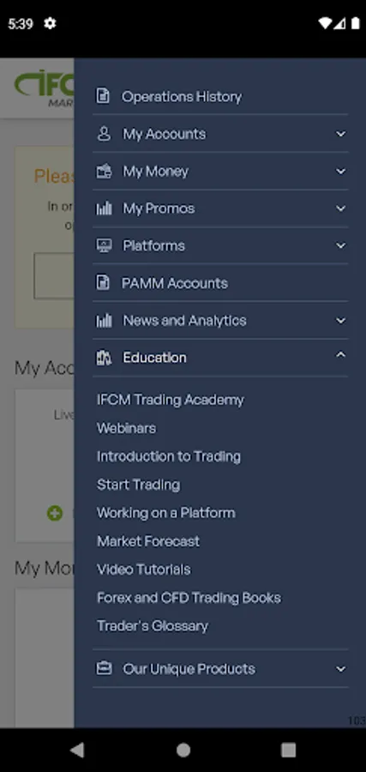Tap the PAMM Accounts document icon

pyautogui.click(x=102, y=282)
